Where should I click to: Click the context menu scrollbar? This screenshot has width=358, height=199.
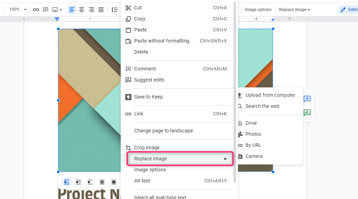235,92
